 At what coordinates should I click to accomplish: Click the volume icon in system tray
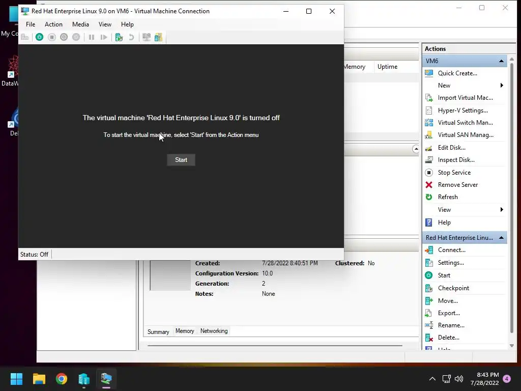click(459, 379)
